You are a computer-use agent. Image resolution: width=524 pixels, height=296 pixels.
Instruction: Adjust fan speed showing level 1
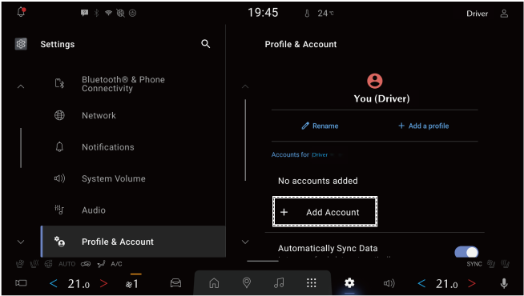(132, 284)
